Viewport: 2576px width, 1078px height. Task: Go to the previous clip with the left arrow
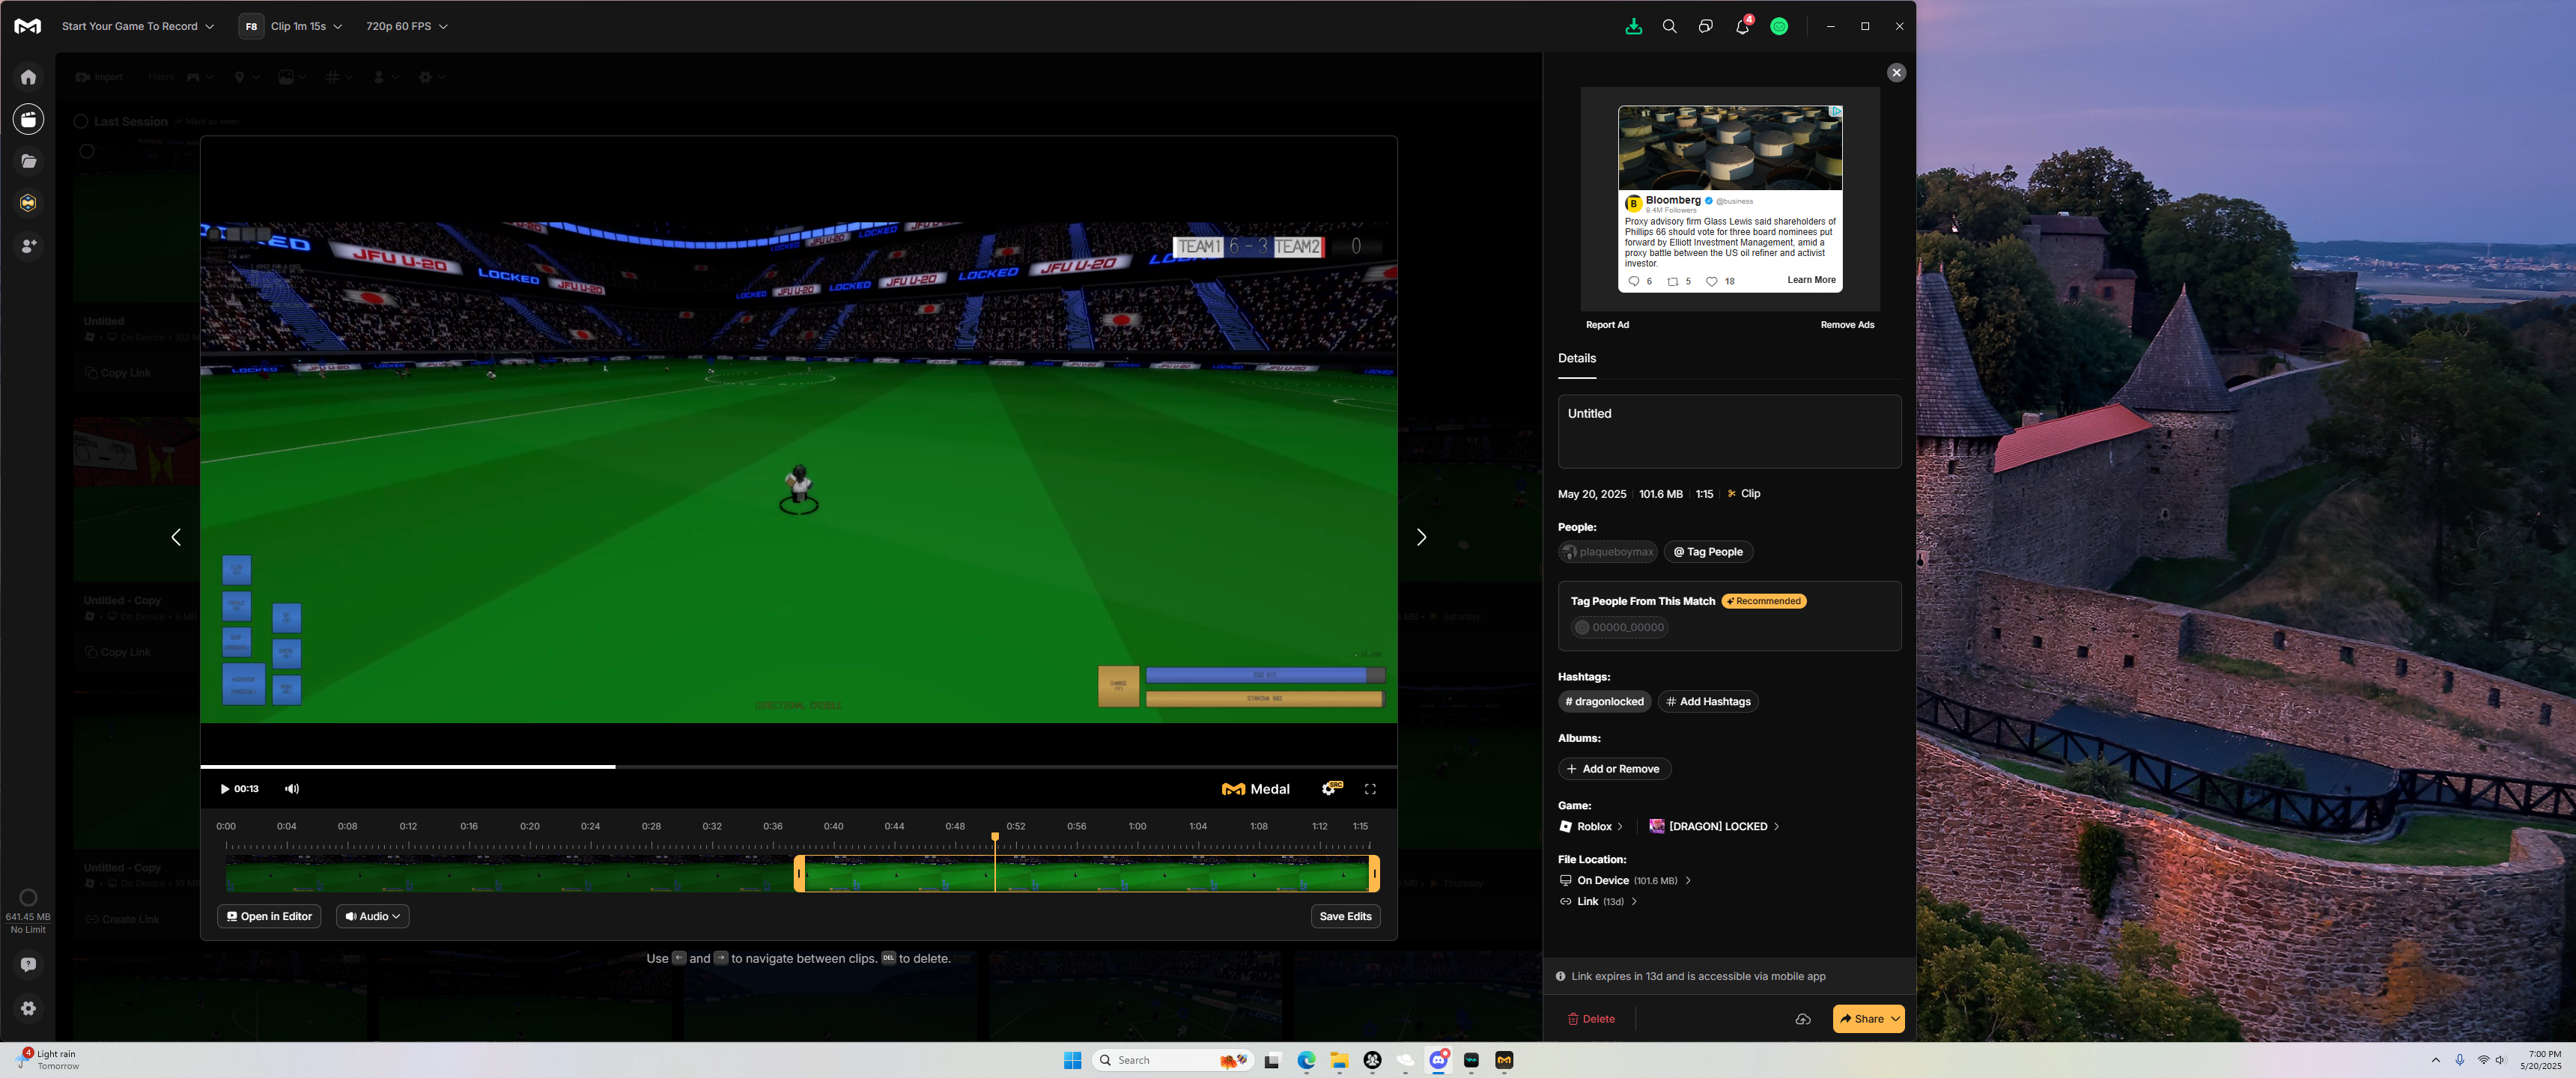(176, 538)
